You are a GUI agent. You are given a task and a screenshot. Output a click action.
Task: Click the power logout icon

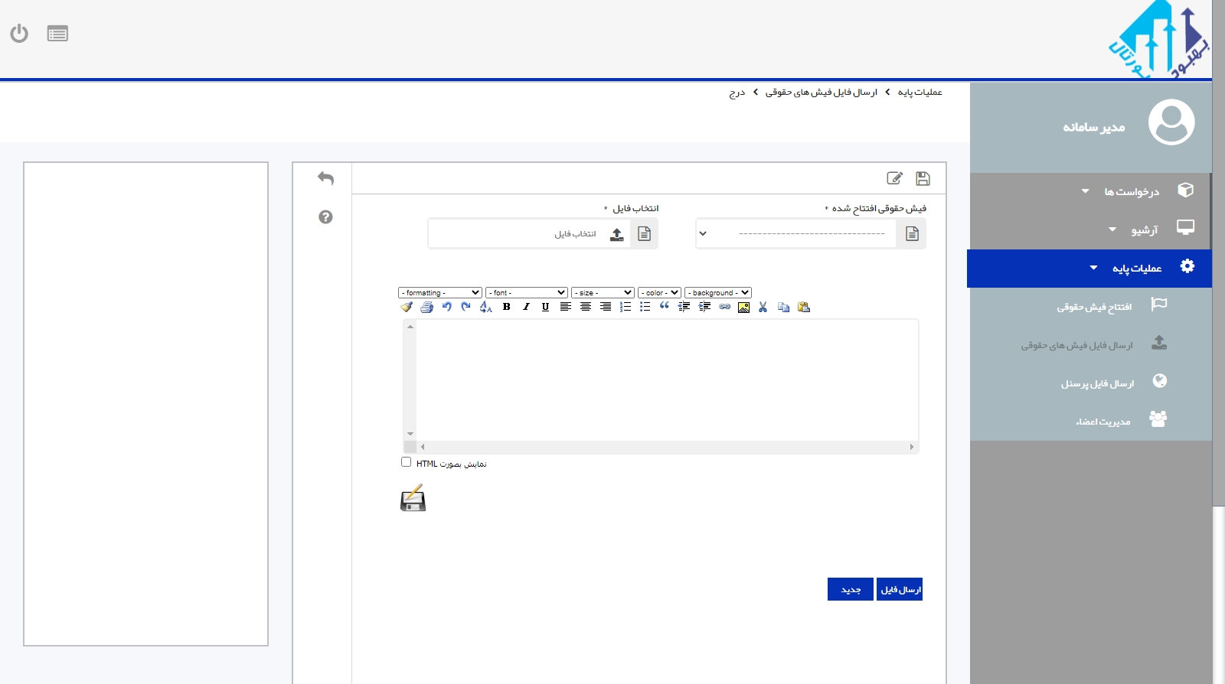tap(19, 34)
